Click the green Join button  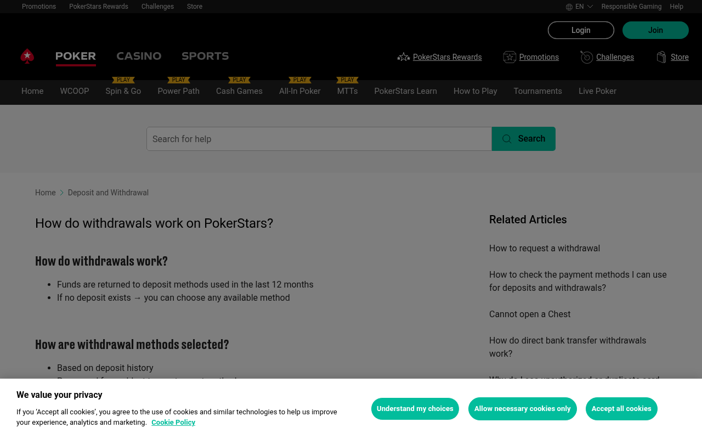click(655, 30)
